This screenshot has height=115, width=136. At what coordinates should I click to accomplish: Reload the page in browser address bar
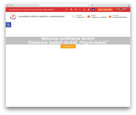[x=88, y=5]
